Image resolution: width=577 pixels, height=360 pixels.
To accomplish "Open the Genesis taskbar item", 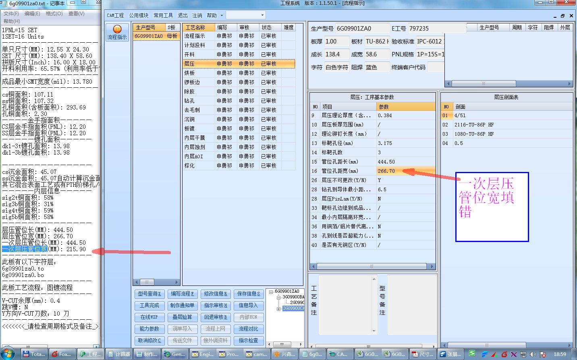I will [175, 354].
